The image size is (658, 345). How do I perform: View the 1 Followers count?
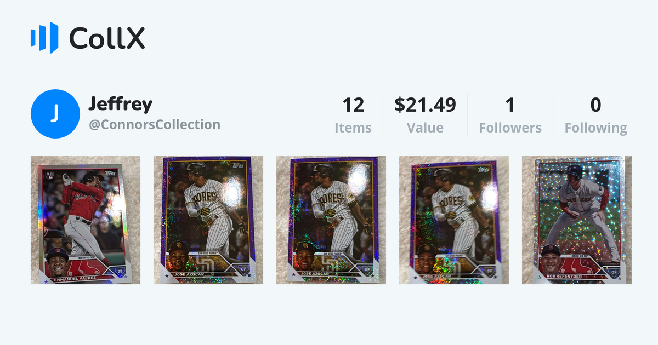(510, 105)
